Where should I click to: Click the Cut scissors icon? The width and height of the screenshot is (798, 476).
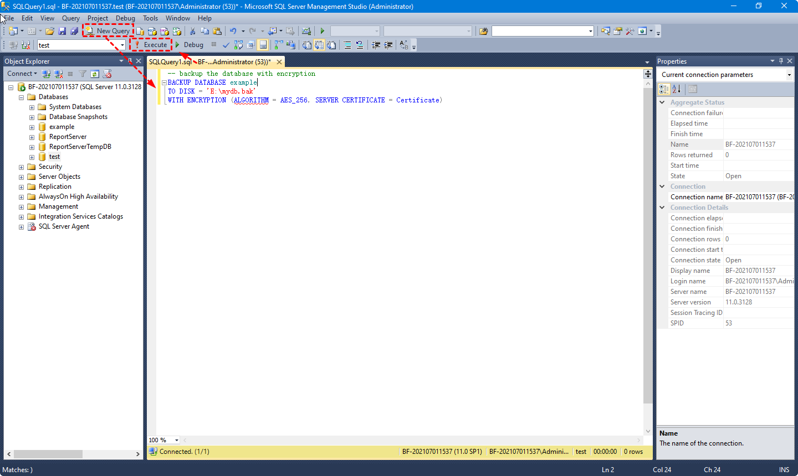(x=192, y=31)
